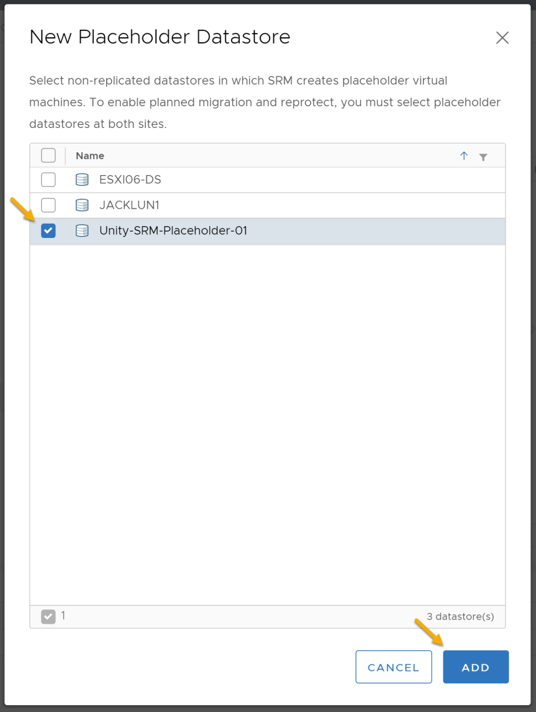Click the CANCEL button
This screenshot has width=536, height=712.
[394, 667]
